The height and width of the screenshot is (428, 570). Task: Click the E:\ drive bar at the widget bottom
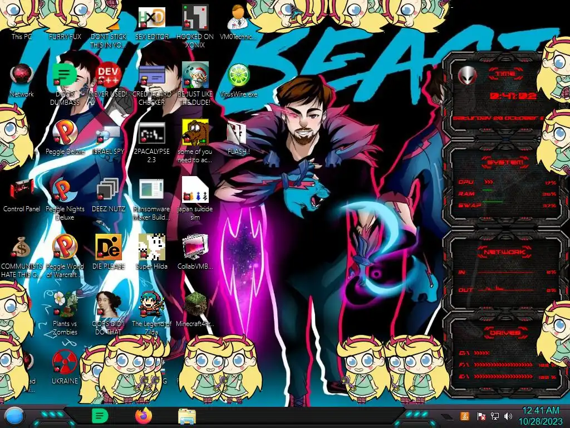tap(504, 377)
